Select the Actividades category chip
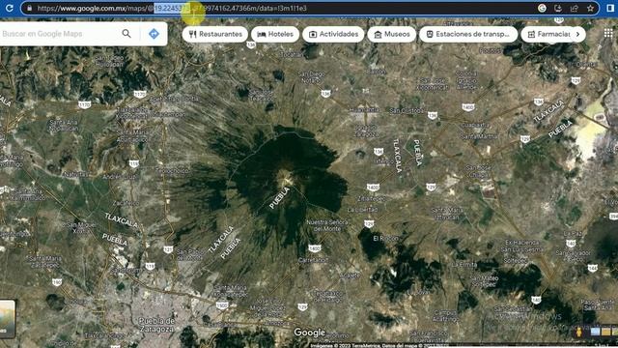 pos(333,35)
